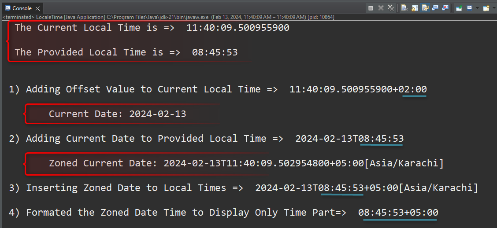Expand the Display Selected Console dropdown arrow
The width and height of the screenshot is (497, 228).
477,8
